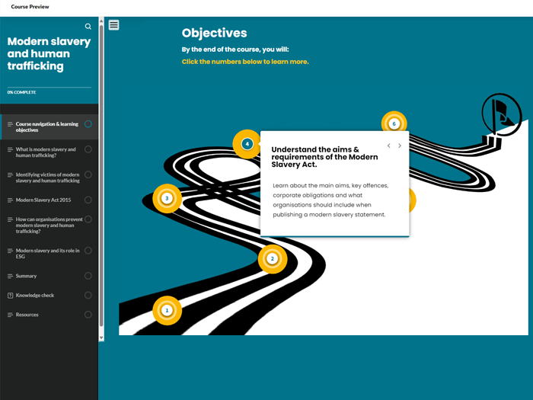The width and height of the screenshot is (533, 400).
Task: Click the Objectives heading
Action: coord(214,33)
